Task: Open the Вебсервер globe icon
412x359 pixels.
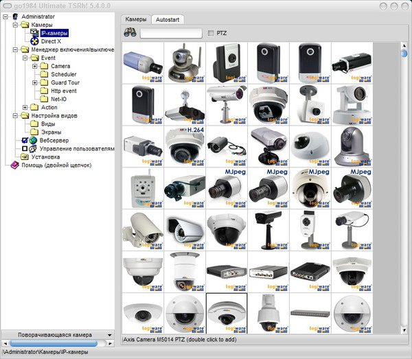Action: click(x=32, y=140)
